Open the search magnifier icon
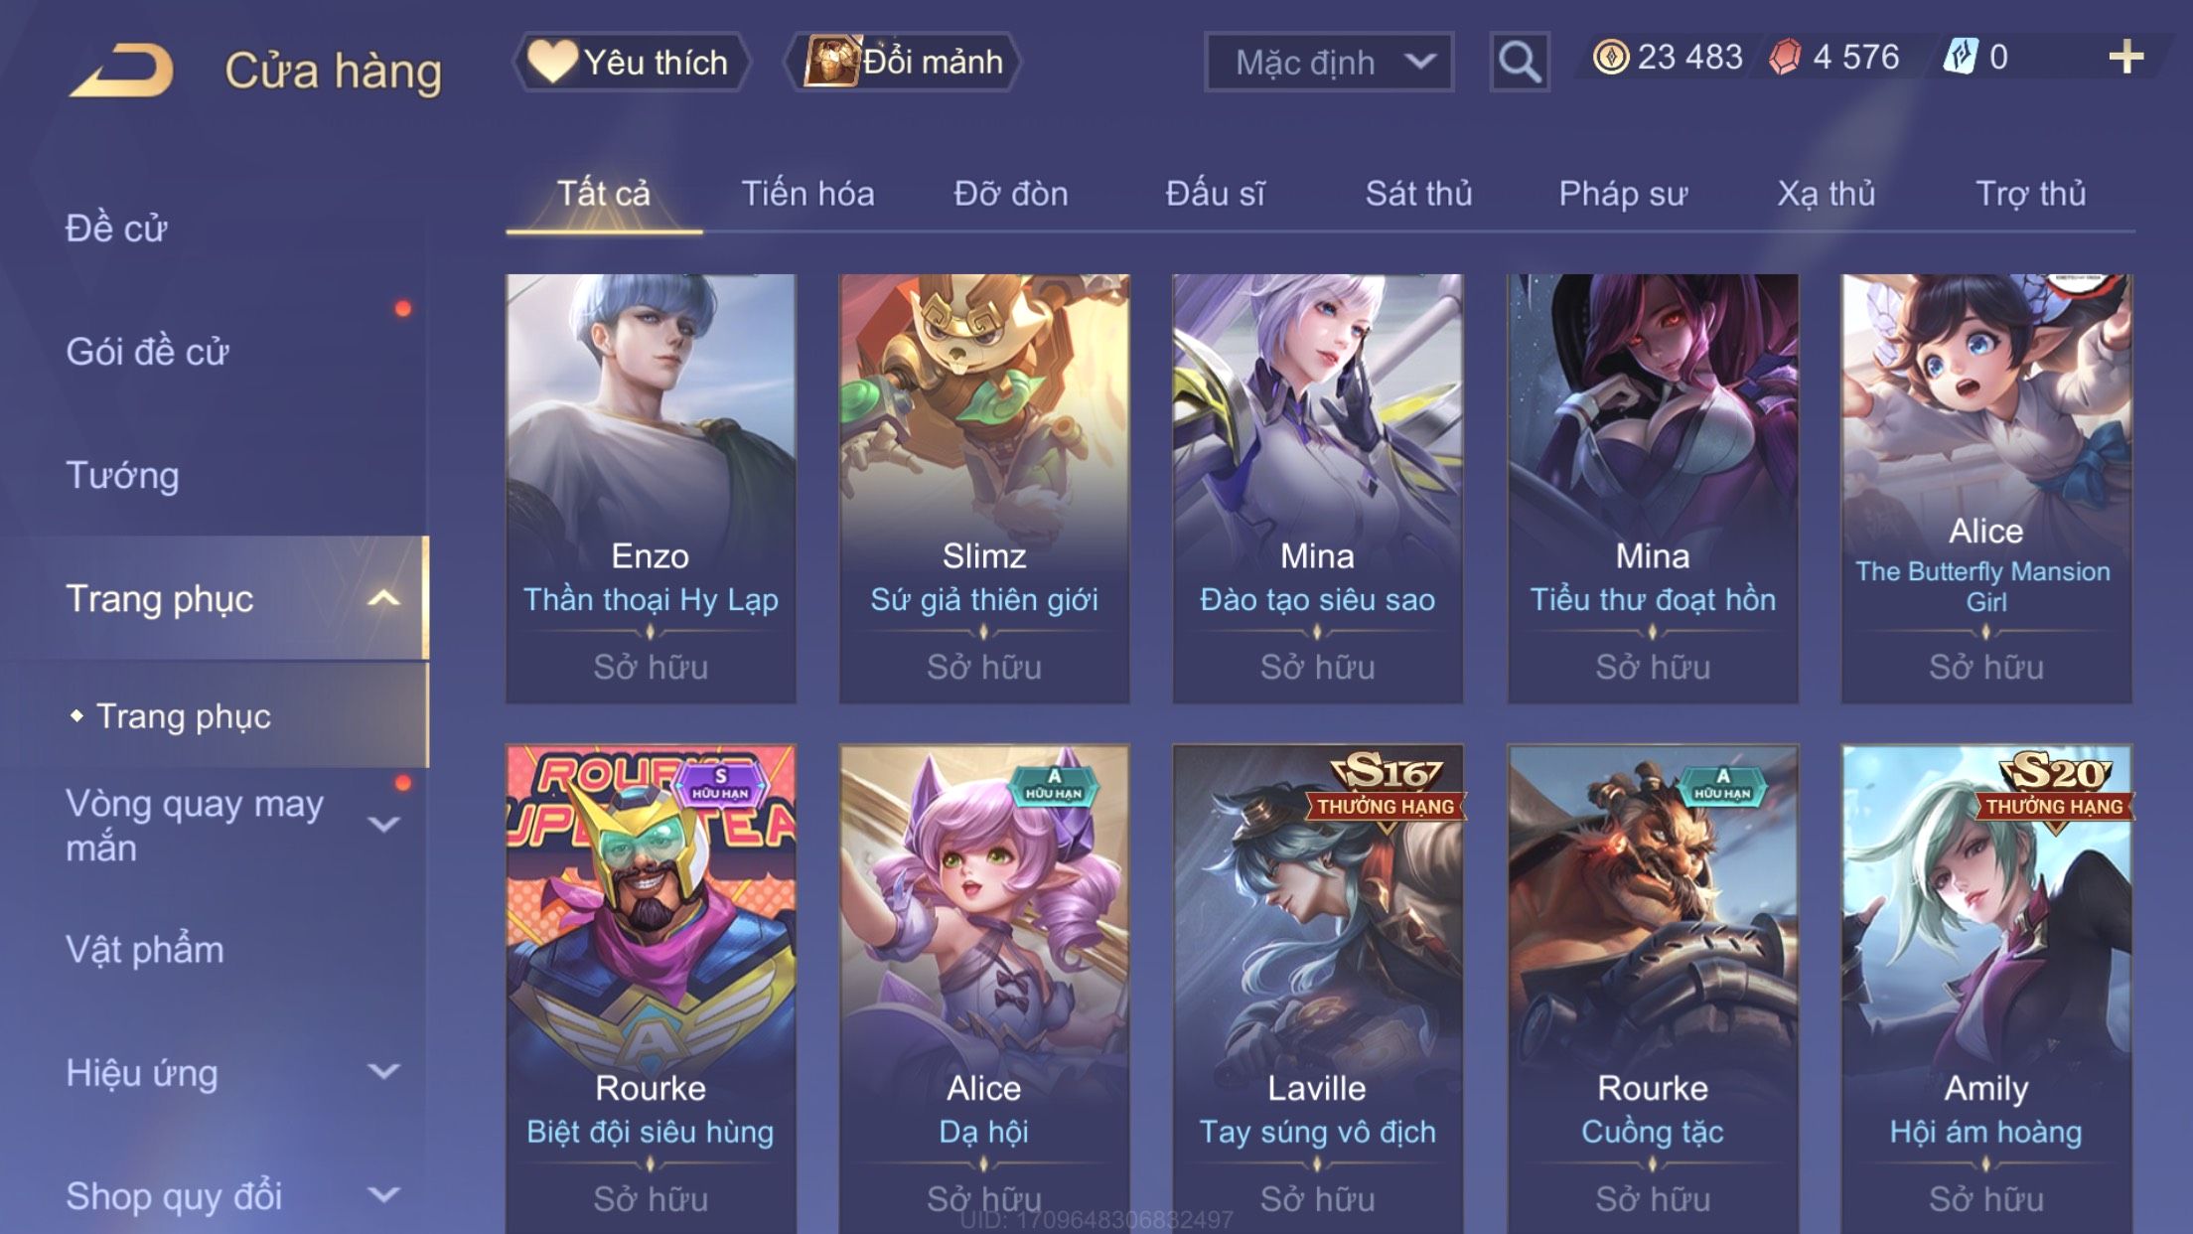Image resolution: width=2193 pixels, height=1234 pixels. (1519, 62)
